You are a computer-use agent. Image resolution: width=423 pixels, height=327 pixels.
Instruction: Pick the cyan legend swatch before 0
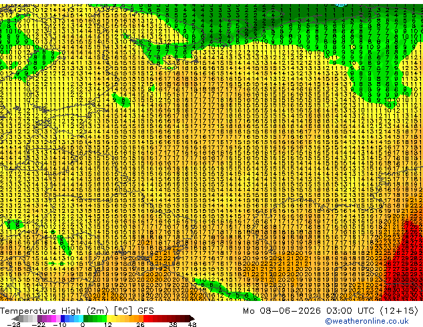[81, 318]
